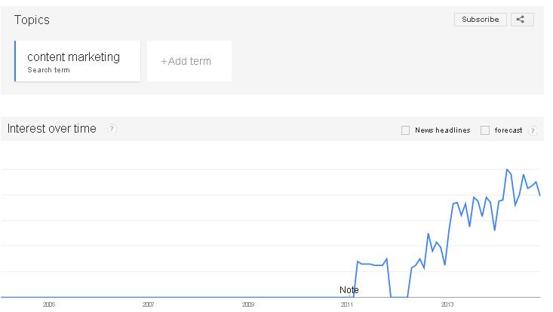Toggle the forecast checkbox
Image resolution: width=553 pixels, height=312 pixels.
click(x=485, y=130)
